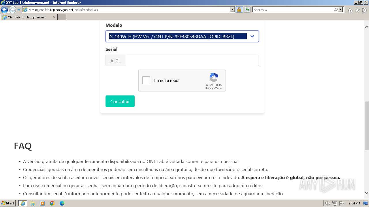Click the Consultar button

[x=120, y=101]
